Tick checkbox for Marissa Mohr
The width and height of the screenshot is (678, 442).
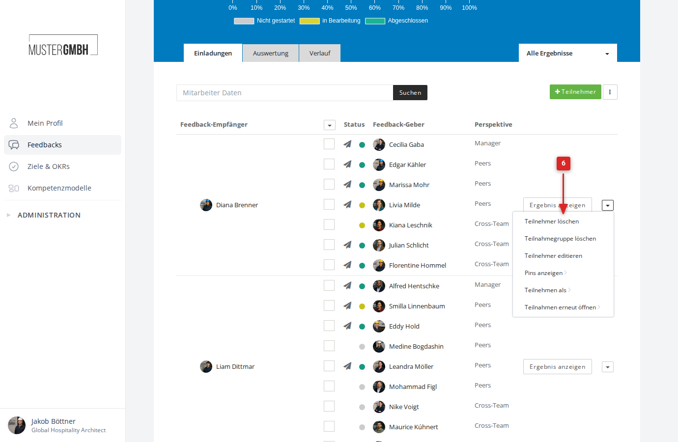pos(329,184)
